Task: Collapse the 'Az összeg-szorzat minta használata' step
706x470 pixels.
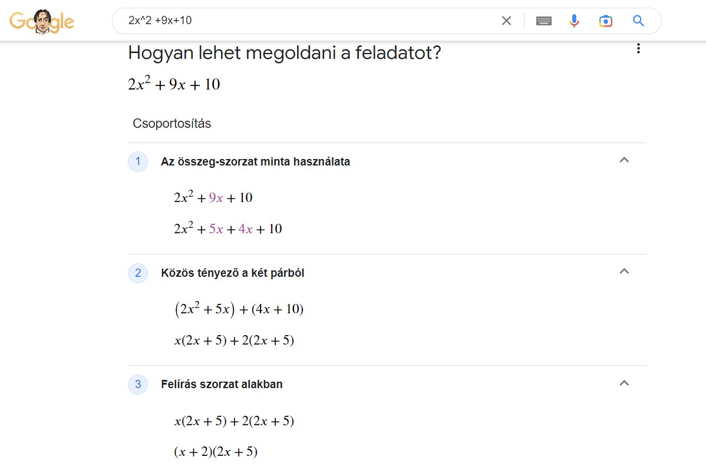Action: 625,160
